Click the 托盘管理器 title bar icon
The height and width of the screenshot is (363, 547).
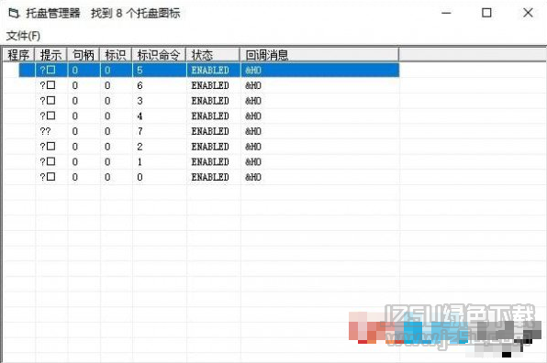click(x=14, y=13)
